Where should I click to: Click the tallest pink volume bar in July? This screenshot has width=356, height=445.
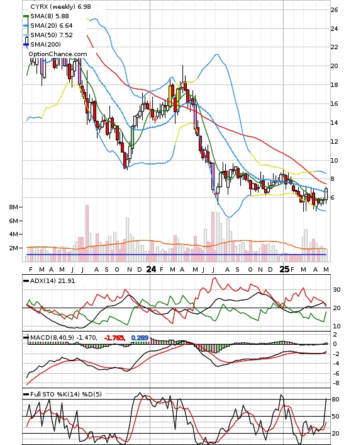(87, 233)
